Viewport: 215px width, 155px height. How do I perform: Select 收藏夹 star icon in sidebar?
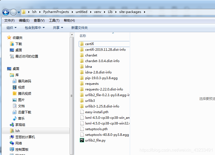click(x=9, y=38)
